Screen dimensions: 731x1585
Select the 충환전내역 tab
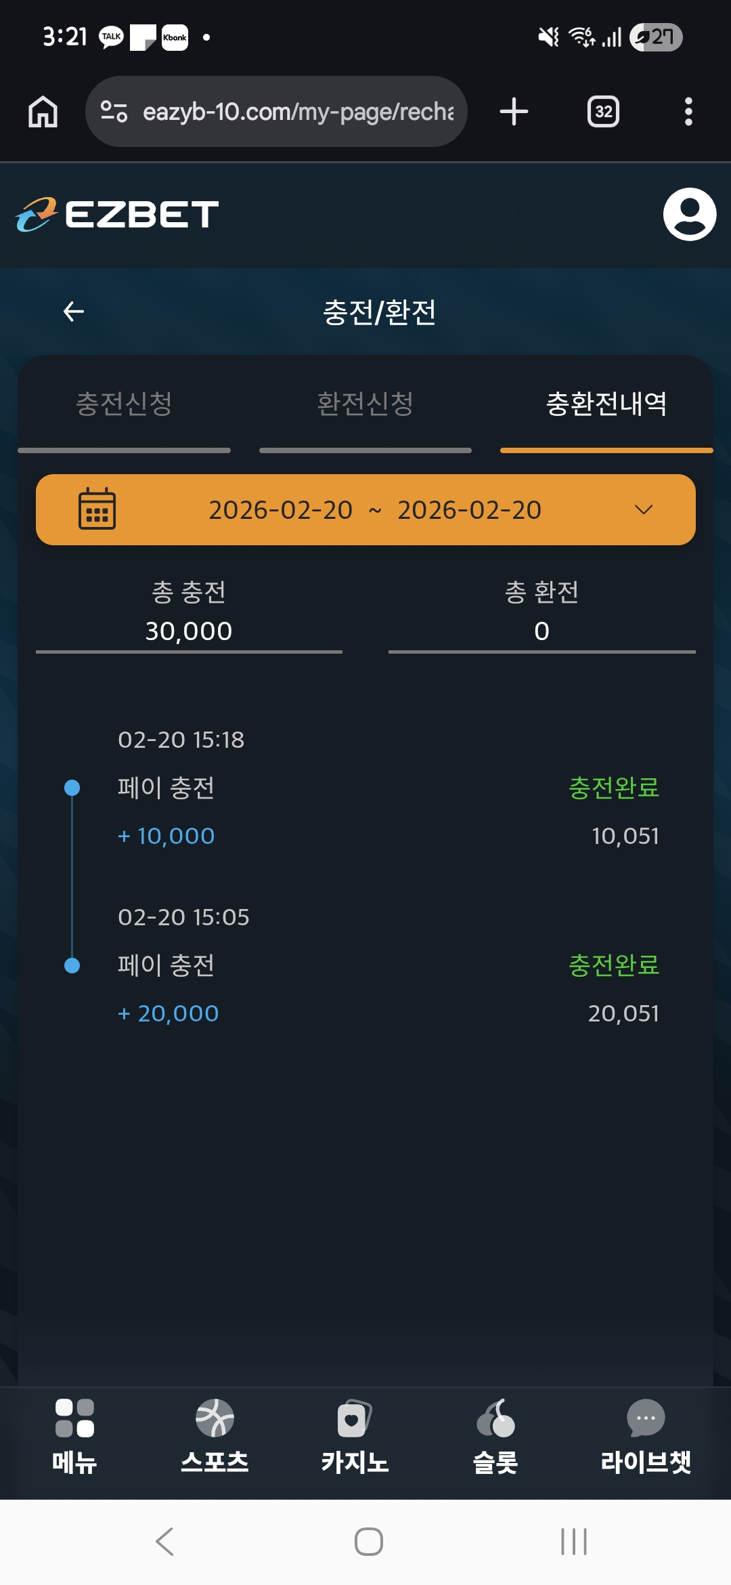(606, 405)
